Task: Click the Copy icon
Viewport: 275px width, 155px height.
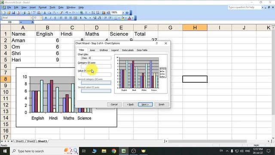Action: [49, 12]
